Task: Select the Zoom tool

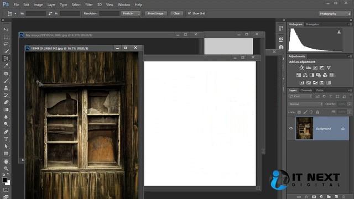Action: (x=6, y=169)
